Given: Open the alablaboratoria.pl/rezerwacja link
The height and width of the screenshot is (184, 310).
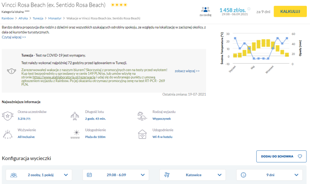Looking at the screenshot, I should pos(64,77).
